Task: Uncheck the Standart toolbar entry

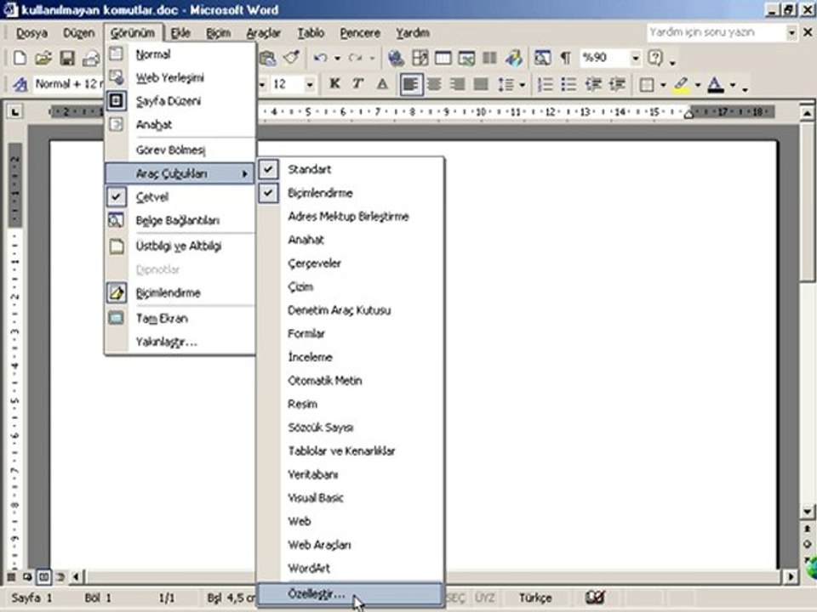Action: pos(350,169)
